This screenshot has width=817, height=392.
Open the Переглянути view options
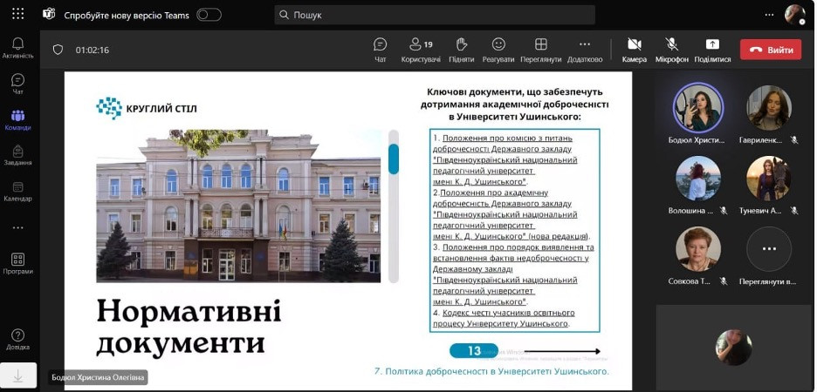click(x=541, y=50)
